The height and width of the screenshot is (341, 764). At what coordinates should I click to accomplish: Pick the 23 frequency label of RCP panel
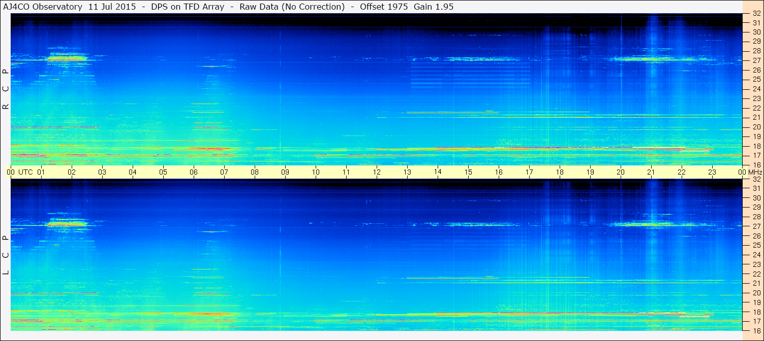pos(756,98)
